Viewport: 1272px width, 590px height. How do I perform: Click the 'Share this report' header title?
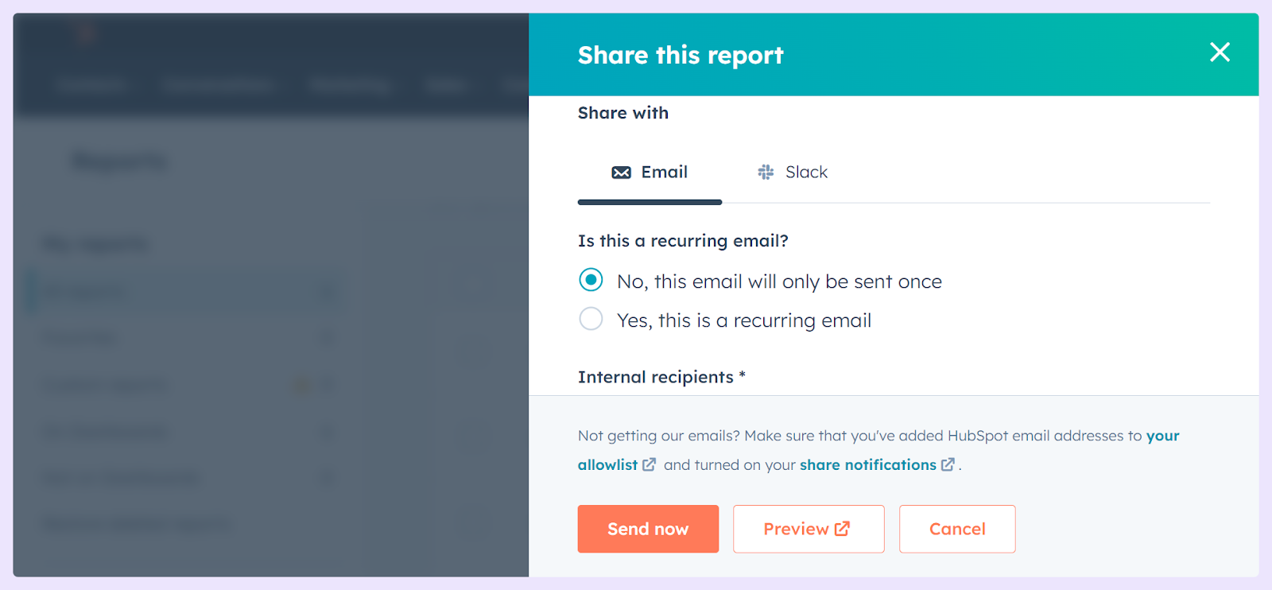pyautogui.click(x=681, y=55)
